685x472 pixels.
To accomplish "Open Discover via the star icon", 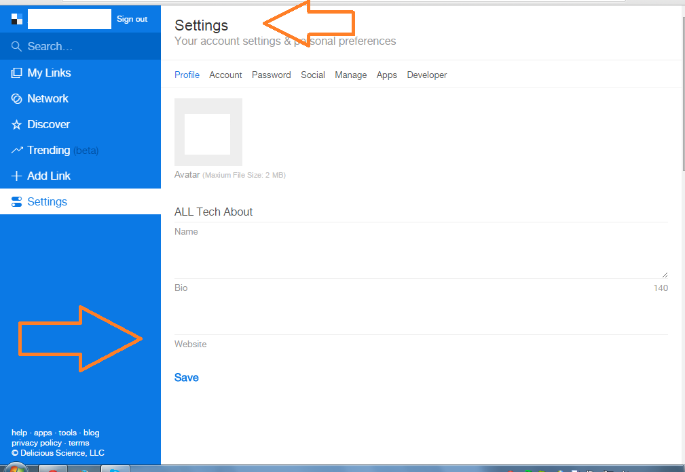I will pyautogui.click(x=16, y=124).
